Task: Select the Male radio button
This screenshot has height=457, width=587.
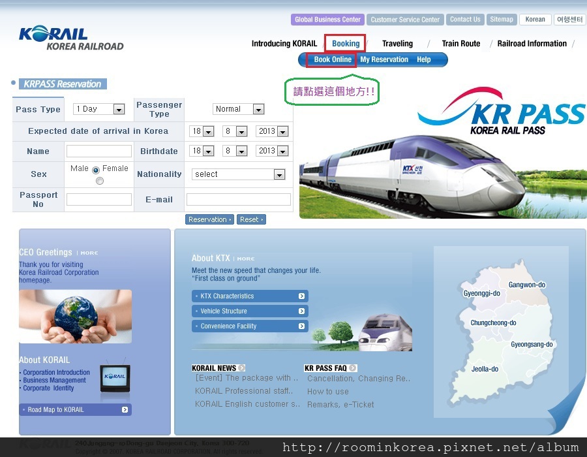Action: click(x=96, y=170)
